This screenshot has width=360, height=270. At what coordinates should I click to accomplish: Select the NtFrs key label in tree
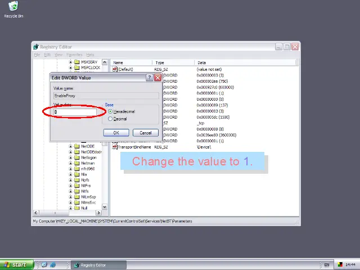(x=86, y=186)
